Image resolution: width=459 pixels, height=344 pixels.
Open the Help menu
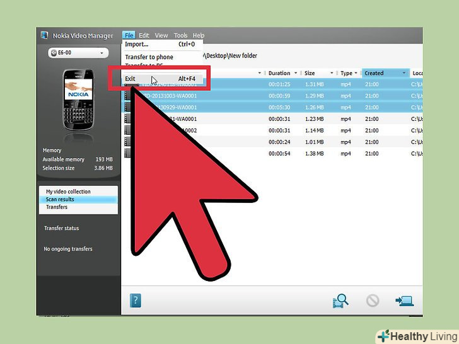coord(198,35)
